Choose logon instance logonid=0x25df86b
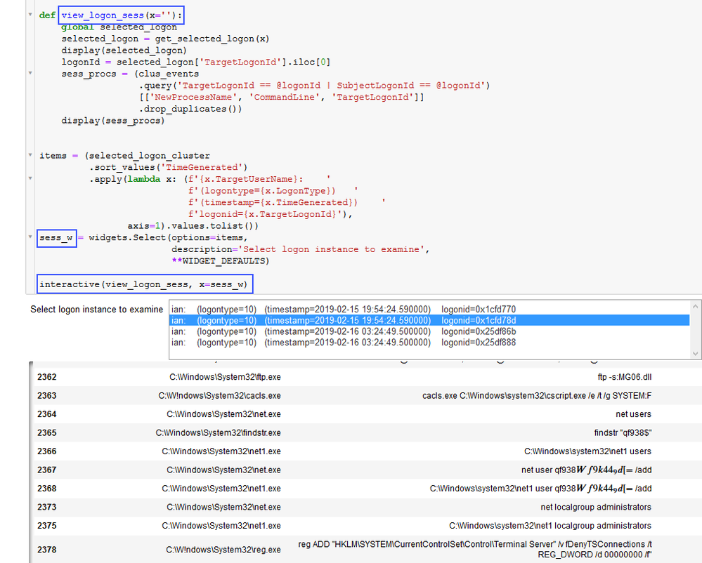Image resolution: width=702 pixels, height=563 pixels. tap(430, 331)
